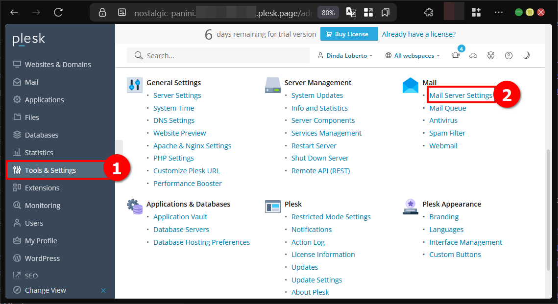Viewport: 558px width, 304px height.
Task: Click the cloud status icon
Action: click(x=473, y=55)
